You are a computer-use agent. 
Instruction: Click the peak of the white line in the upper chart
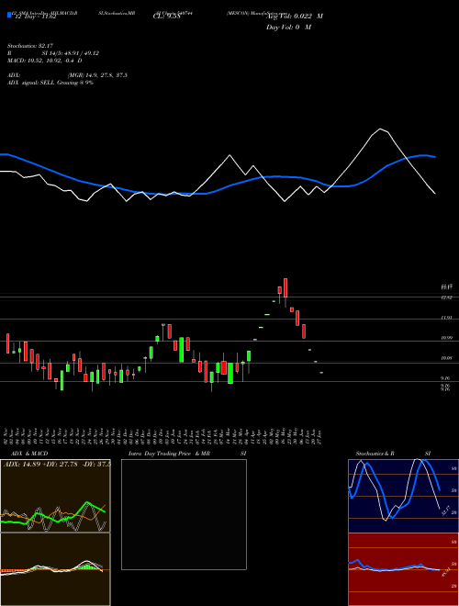[x=380, y=129]
